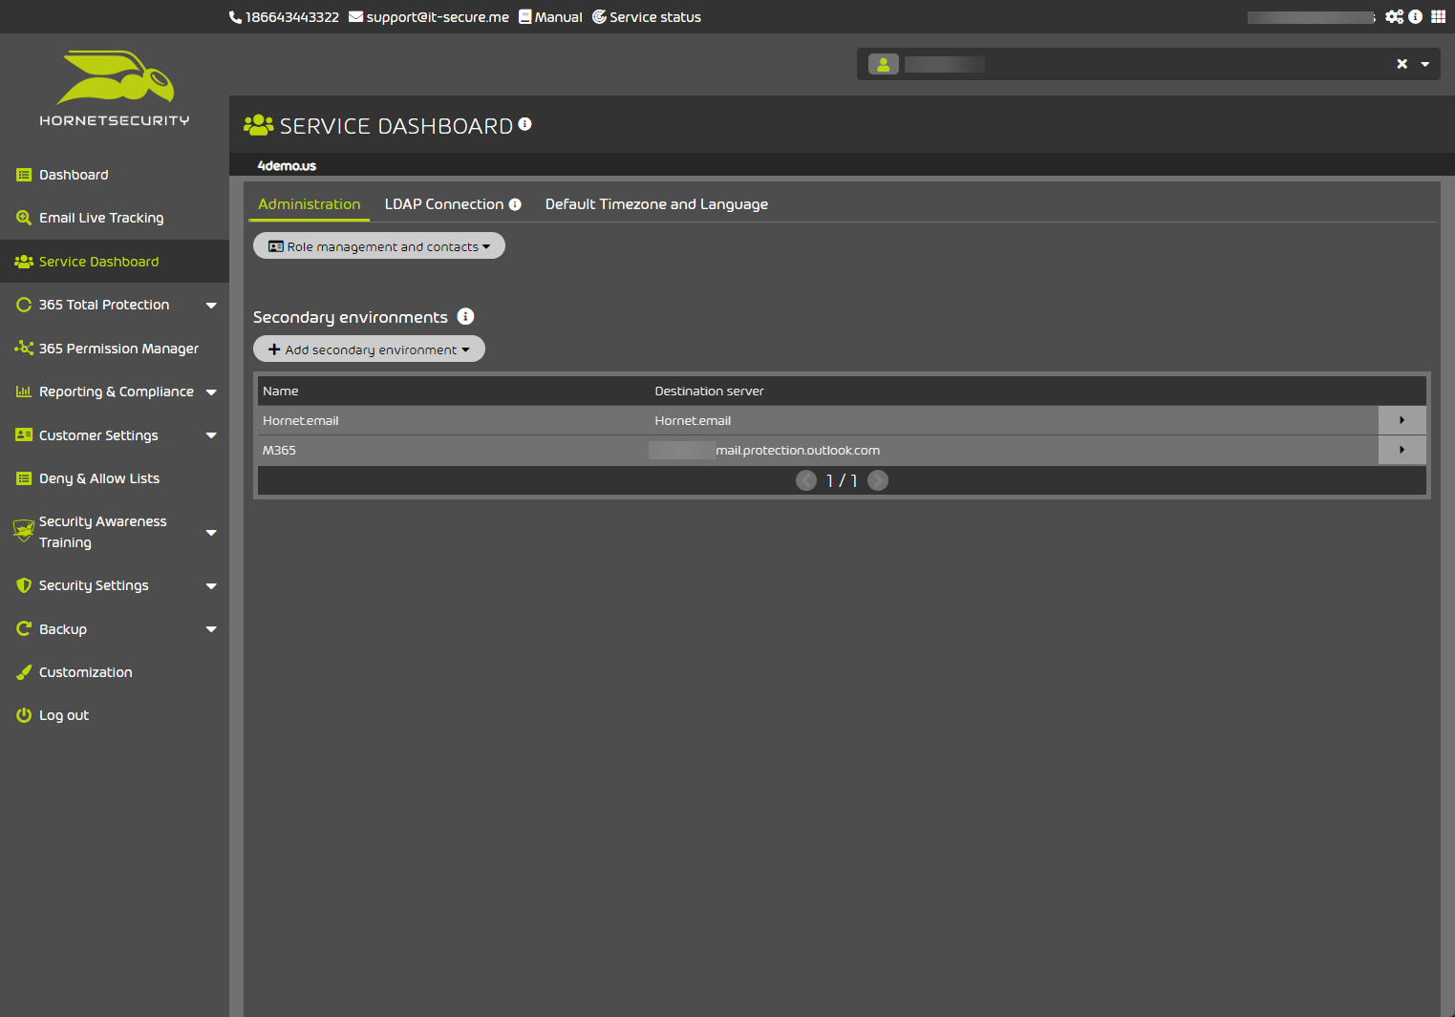Click the envelope icon beside support email
This screenshot has width=1455, height=1017.
(355, 17)
